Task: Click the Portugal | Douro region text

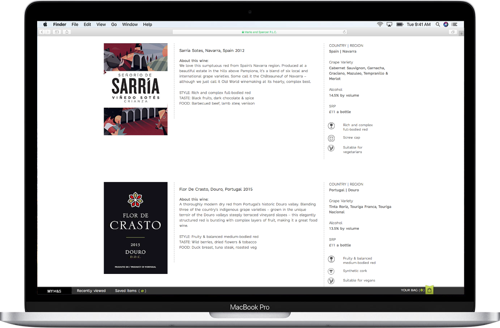Action: point(344,190)
